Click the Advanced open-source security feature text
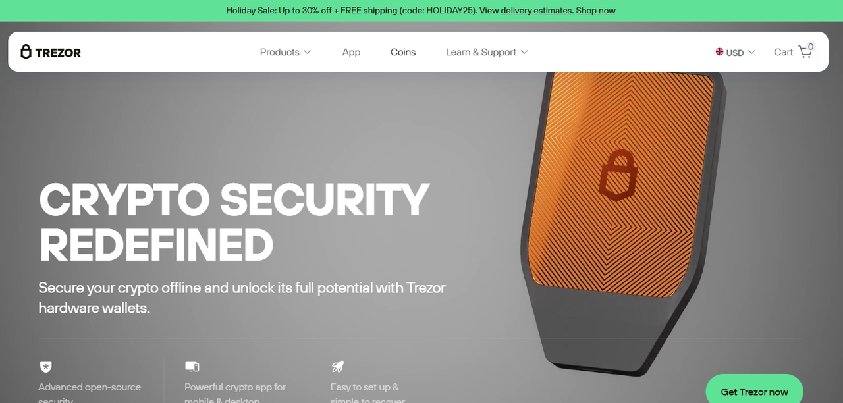Viewport: 843px width, 403px height. tap(90, 392)
